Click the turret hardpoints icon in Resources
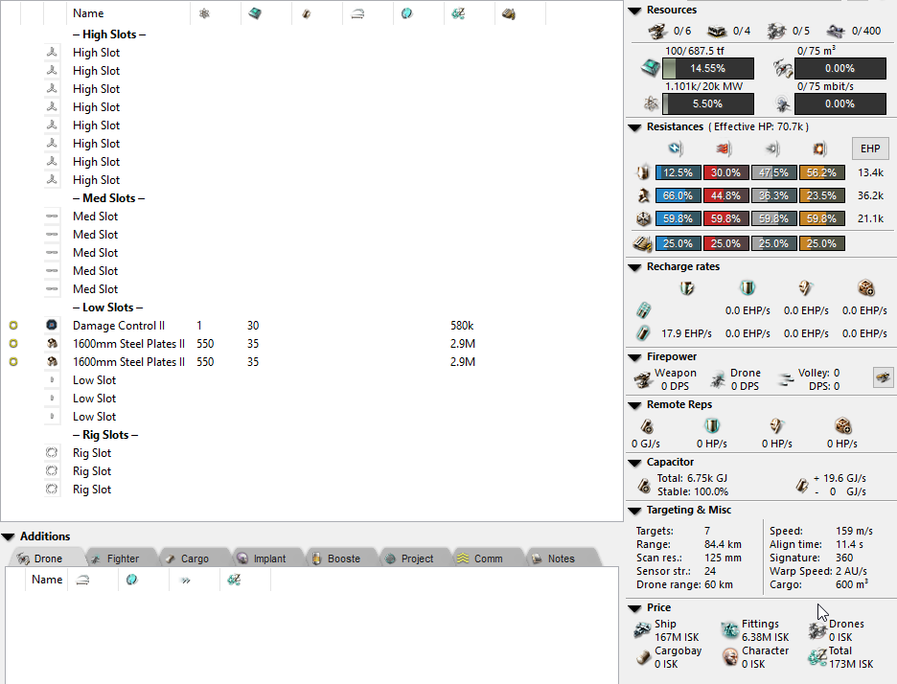Screen dimensions: 897x684 click(658, 32)
